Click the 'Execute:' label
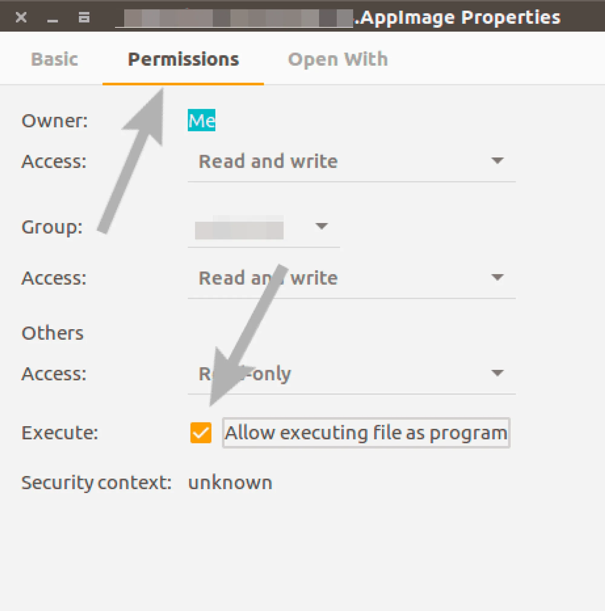605x611 pixels. coord(60,433)
